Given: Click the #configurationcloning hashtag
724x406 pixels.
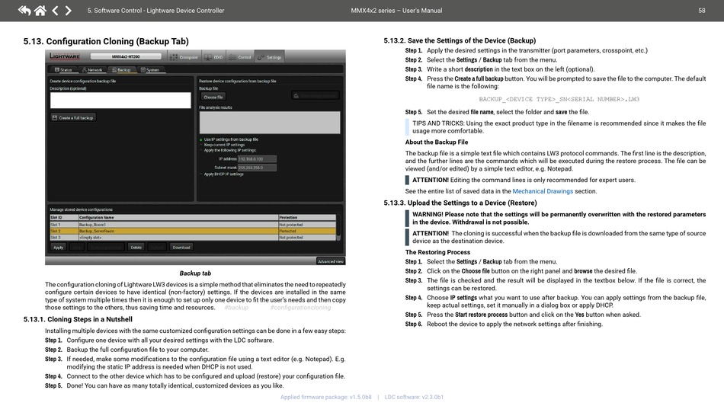Looking at the screenshot, I should pos(300,308).
